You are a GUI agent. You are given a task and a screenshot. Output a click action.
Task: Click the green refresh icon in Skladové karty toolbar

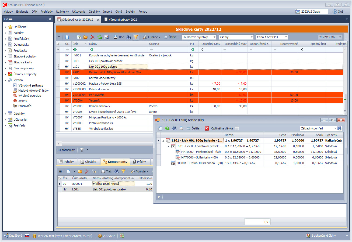(100, 37)
